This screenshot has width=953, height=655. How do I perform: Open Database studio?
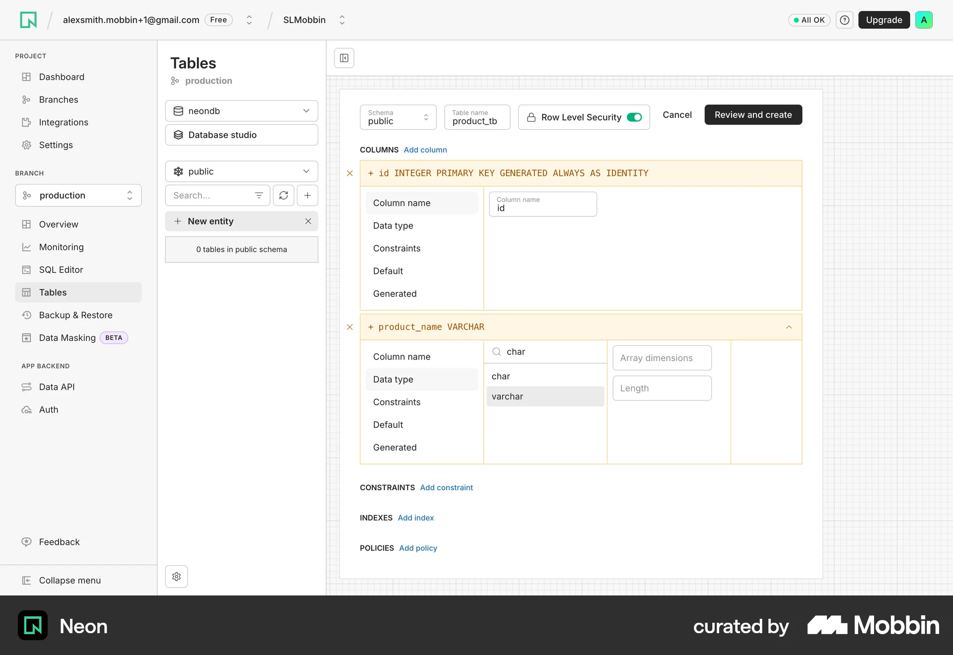point(242,135)
